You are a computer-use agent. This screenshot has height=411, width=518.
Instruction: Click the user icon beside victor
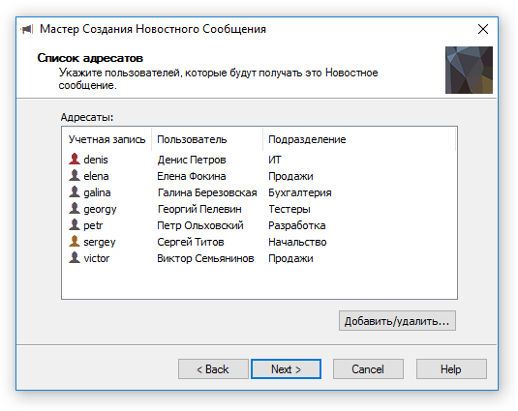tap(75, 257)
